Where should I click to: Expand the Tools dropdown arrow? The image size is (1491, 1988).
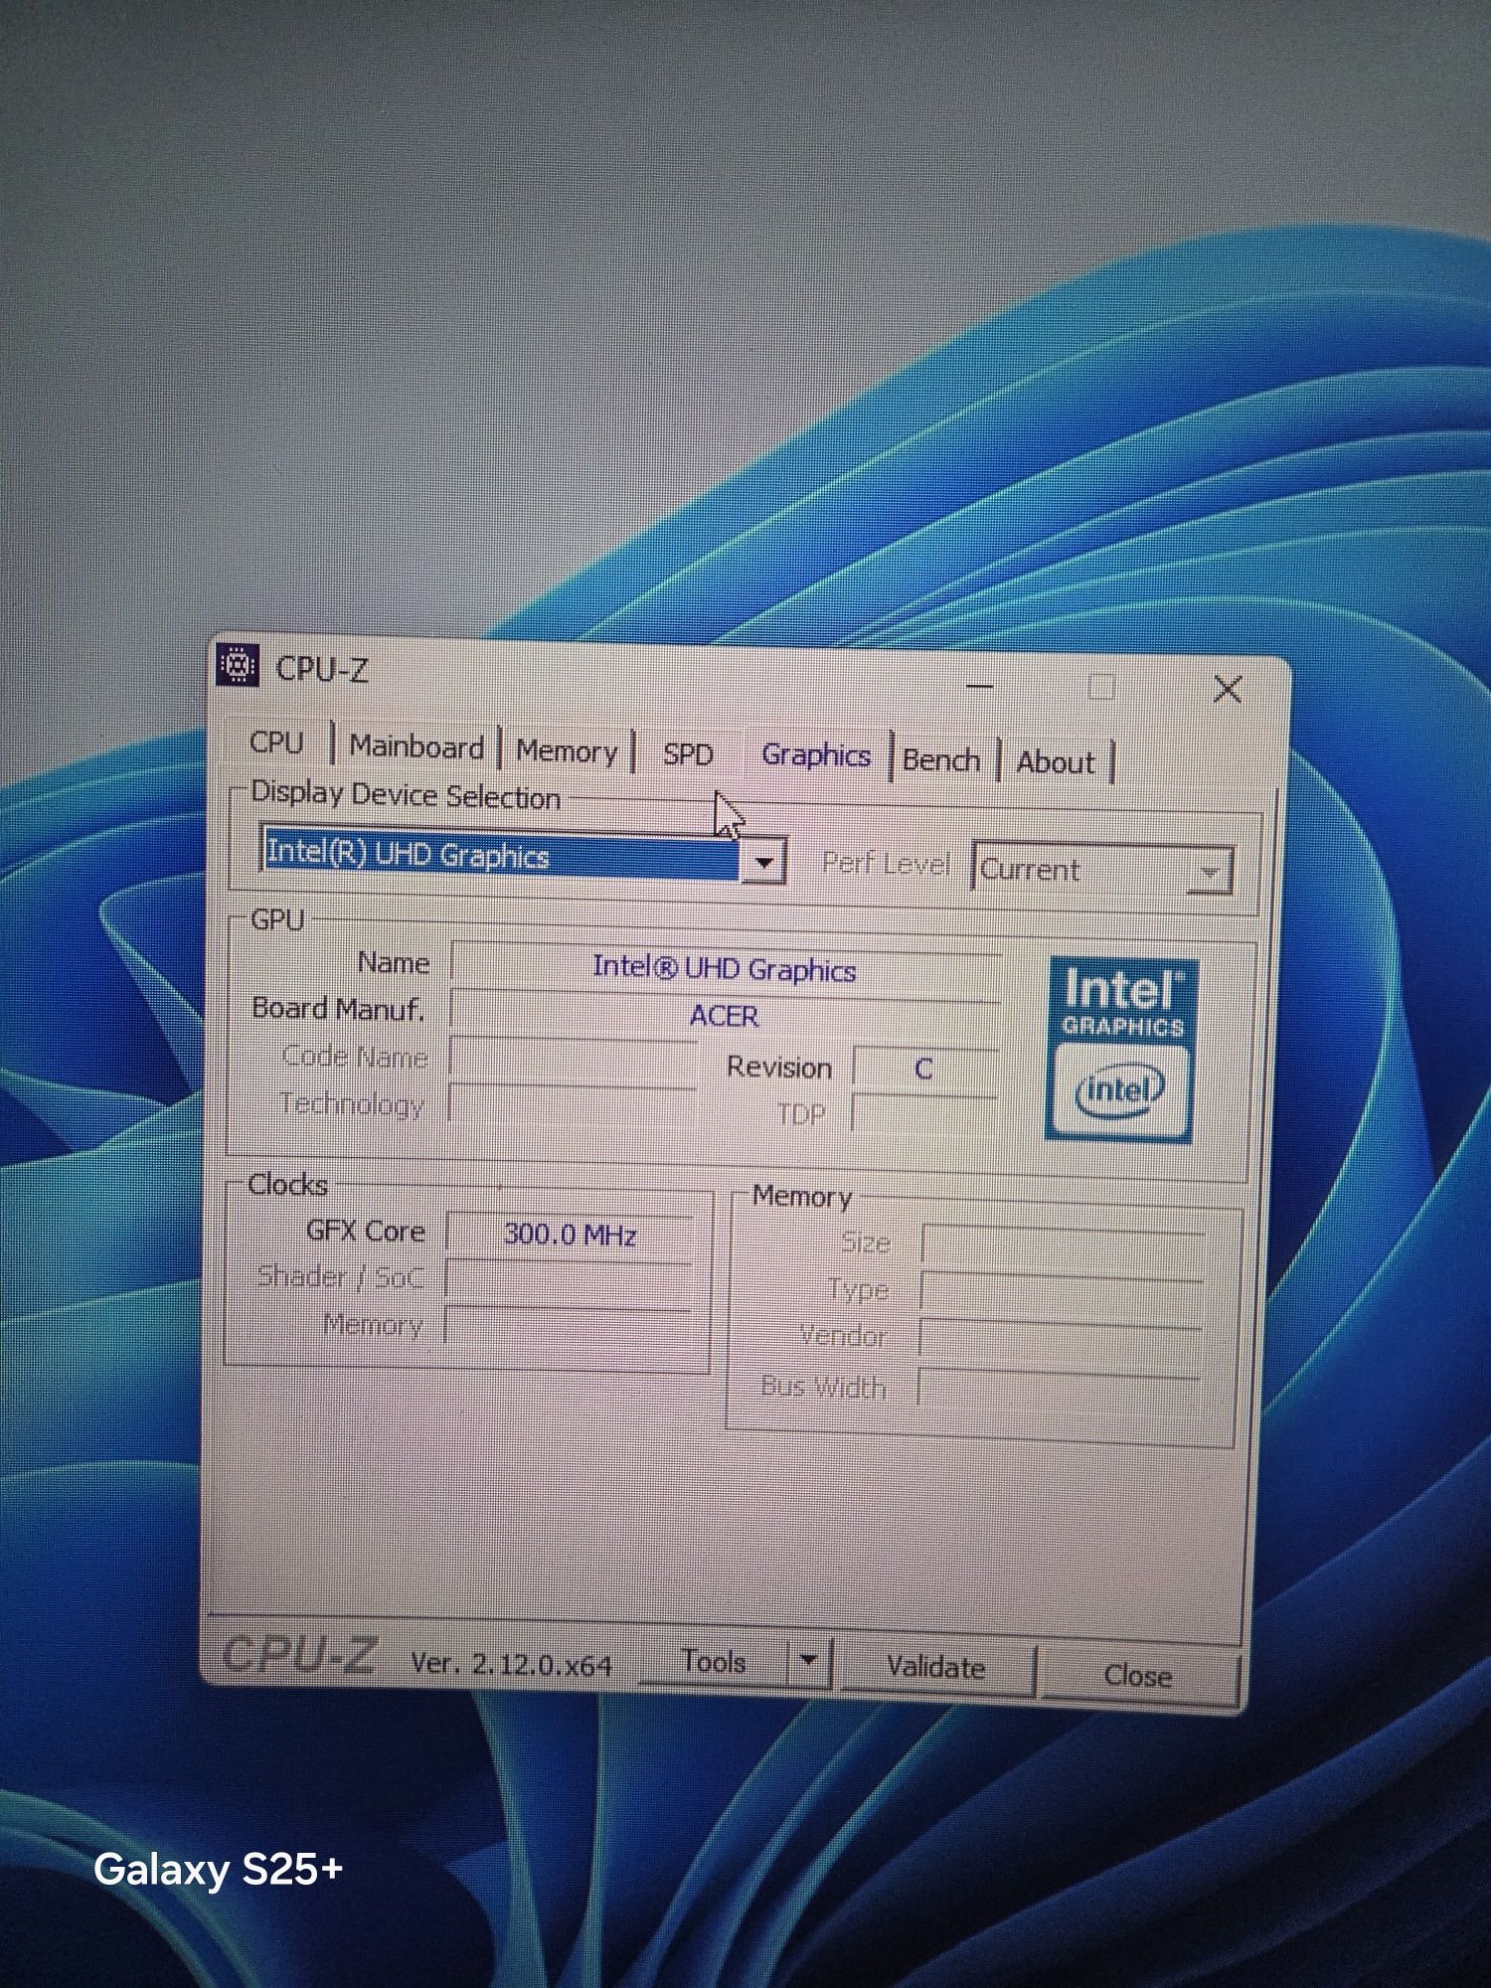809,1661
